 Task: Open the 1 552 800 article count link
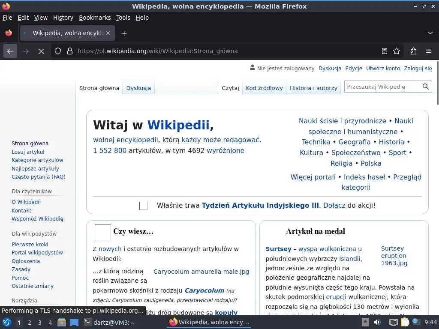109,150
